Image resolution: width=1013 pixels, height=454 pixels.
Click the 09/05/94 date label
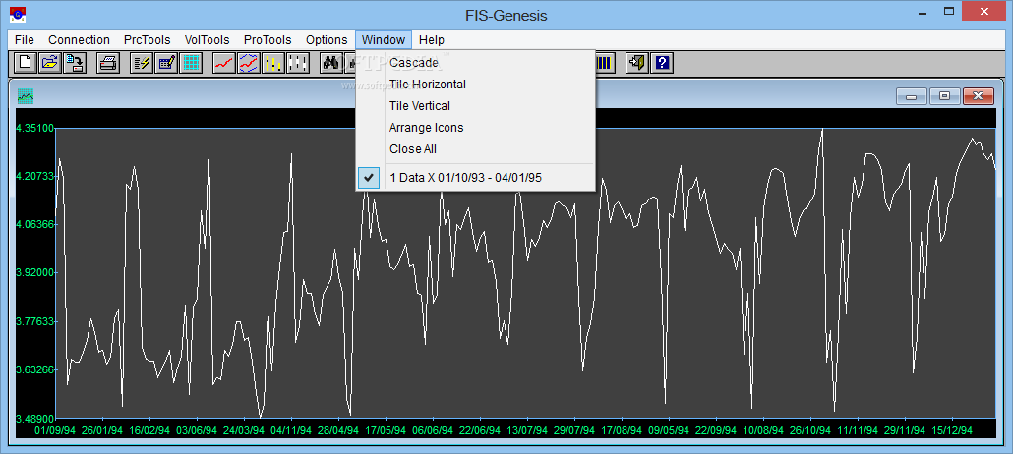669,430
